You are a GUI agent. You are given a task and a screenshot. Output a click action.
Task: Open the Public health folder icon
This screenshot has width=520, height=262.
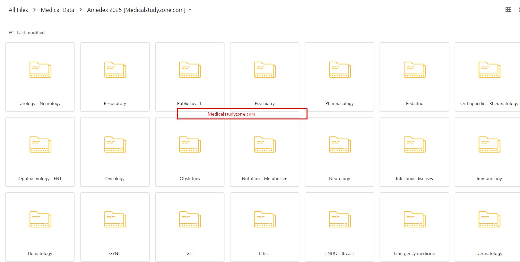click(x=190, y=70)
